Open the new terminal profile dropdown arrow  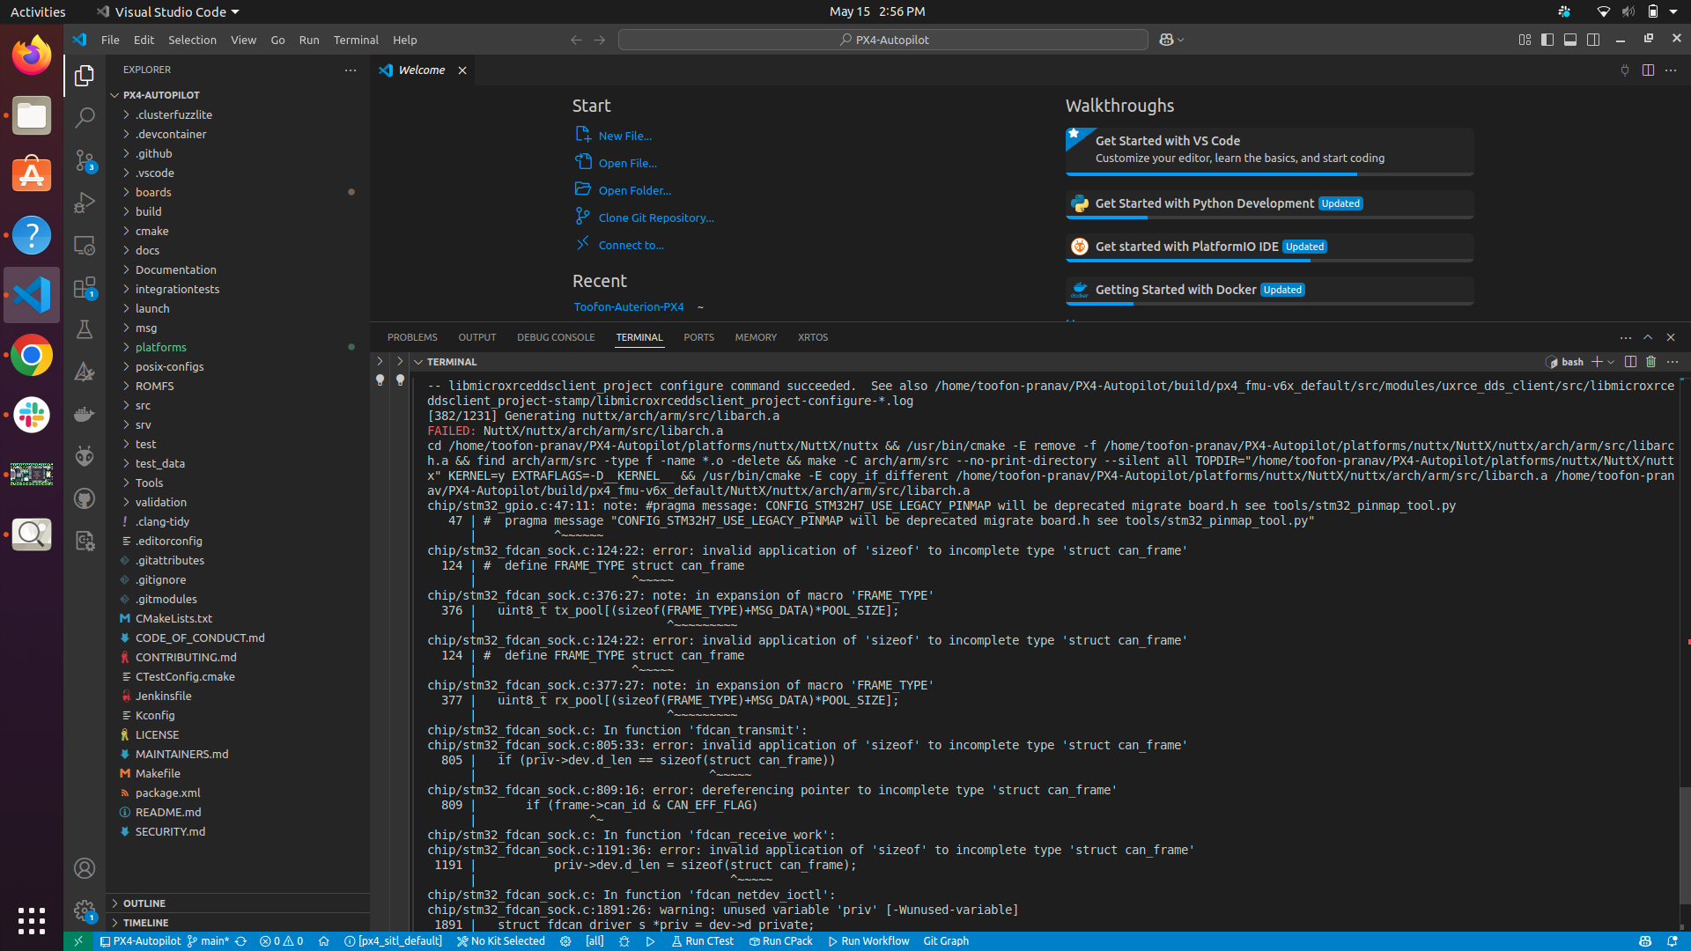click(1611, 362)
